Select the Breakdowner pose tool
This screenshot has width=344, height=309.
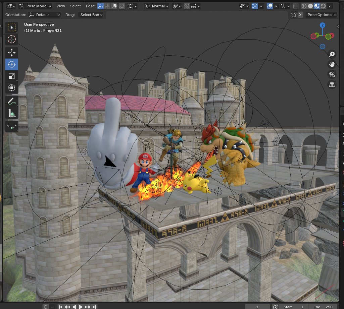click(x=12, y=126)
